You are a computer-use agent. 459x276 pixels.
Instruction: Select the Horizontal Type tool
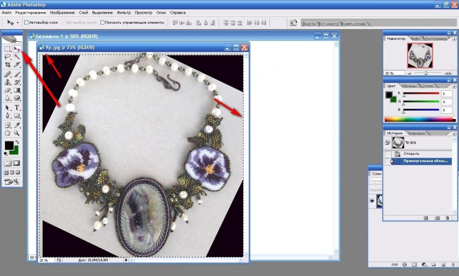point(17,107)
